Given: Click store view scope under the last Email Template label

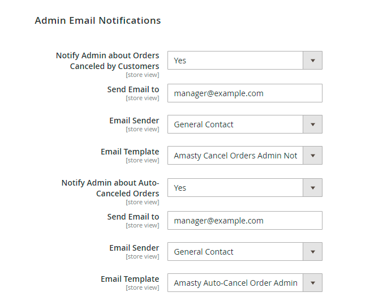Looking at the screenshot, I should pos(142,287).
